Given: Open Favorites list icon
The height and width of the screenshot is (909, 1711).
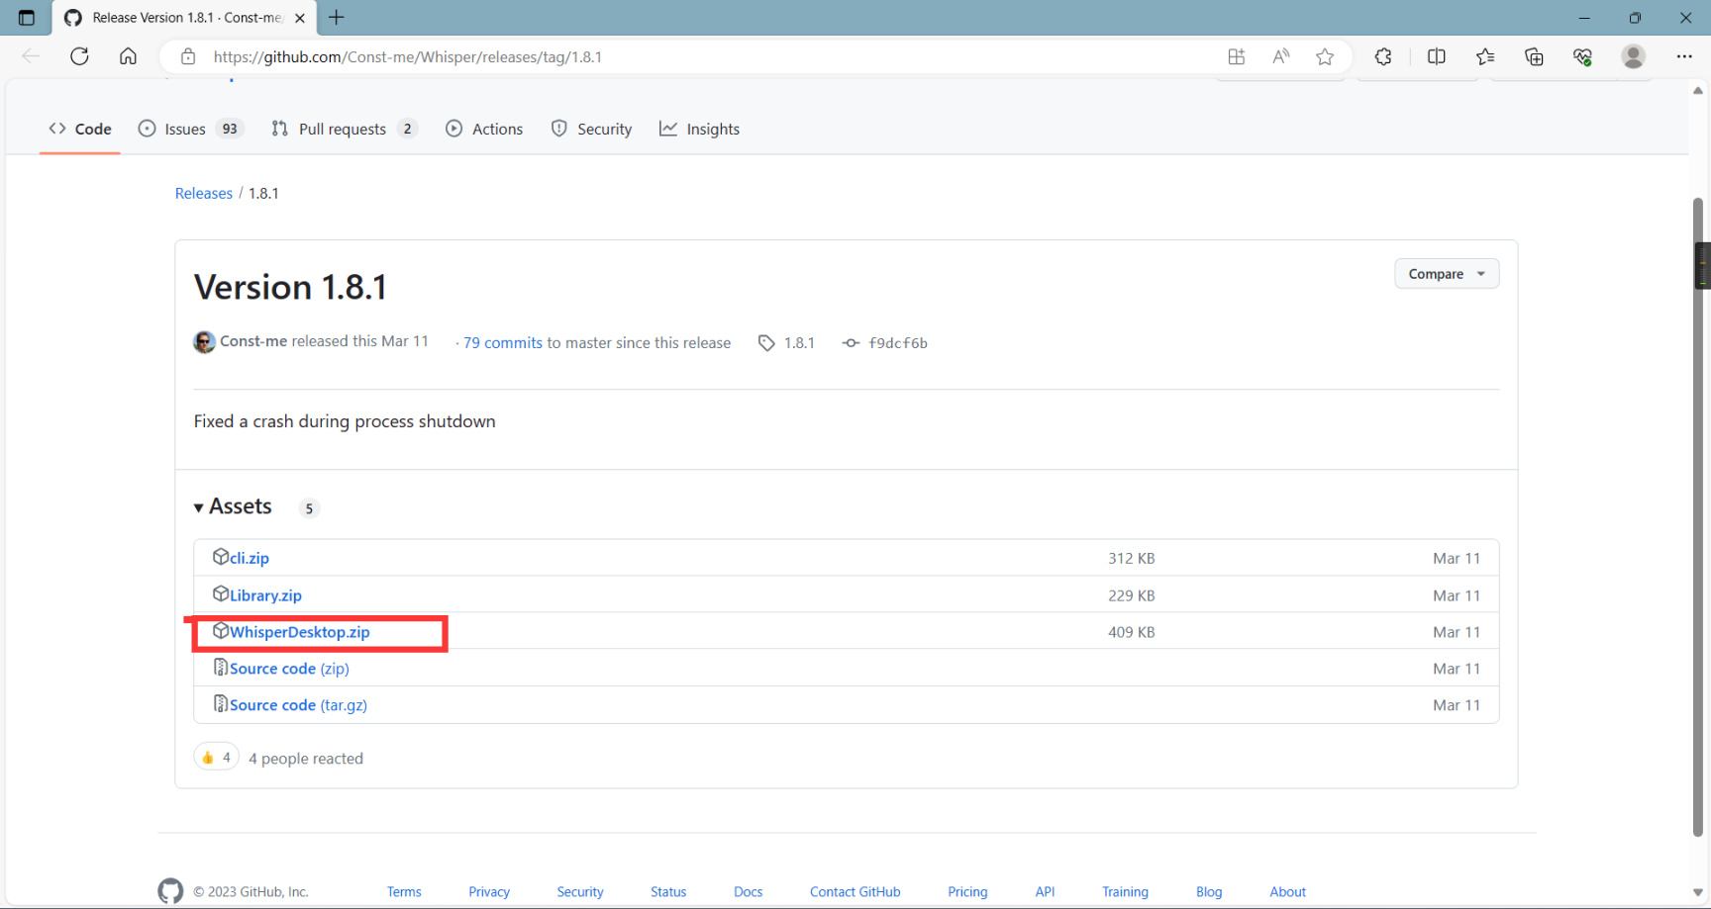Looking at the screenshot, I should [1485, 57].
